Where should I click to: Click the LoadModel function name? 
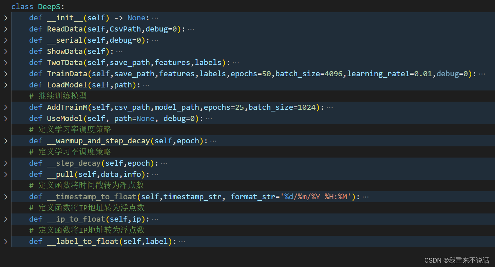pyautogui.click(x=67, y=85)
